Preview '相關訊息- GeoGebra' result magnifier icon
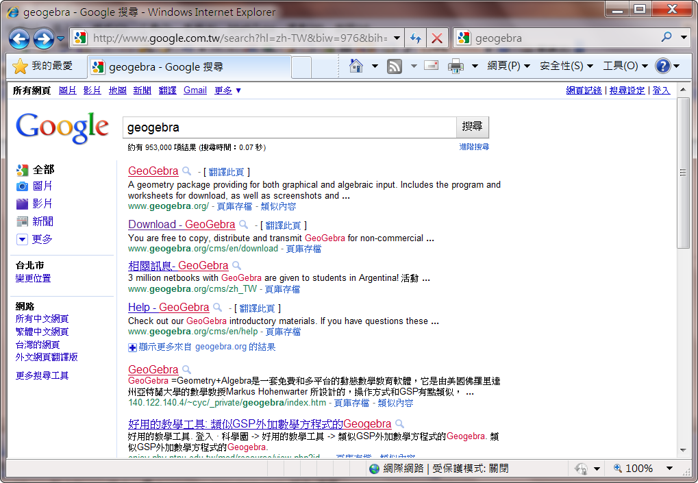Screen dimensions: 698x483 (x=237, y=266)
